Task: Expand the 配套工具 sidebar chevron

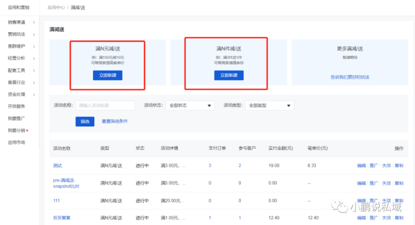Action: 34,71
